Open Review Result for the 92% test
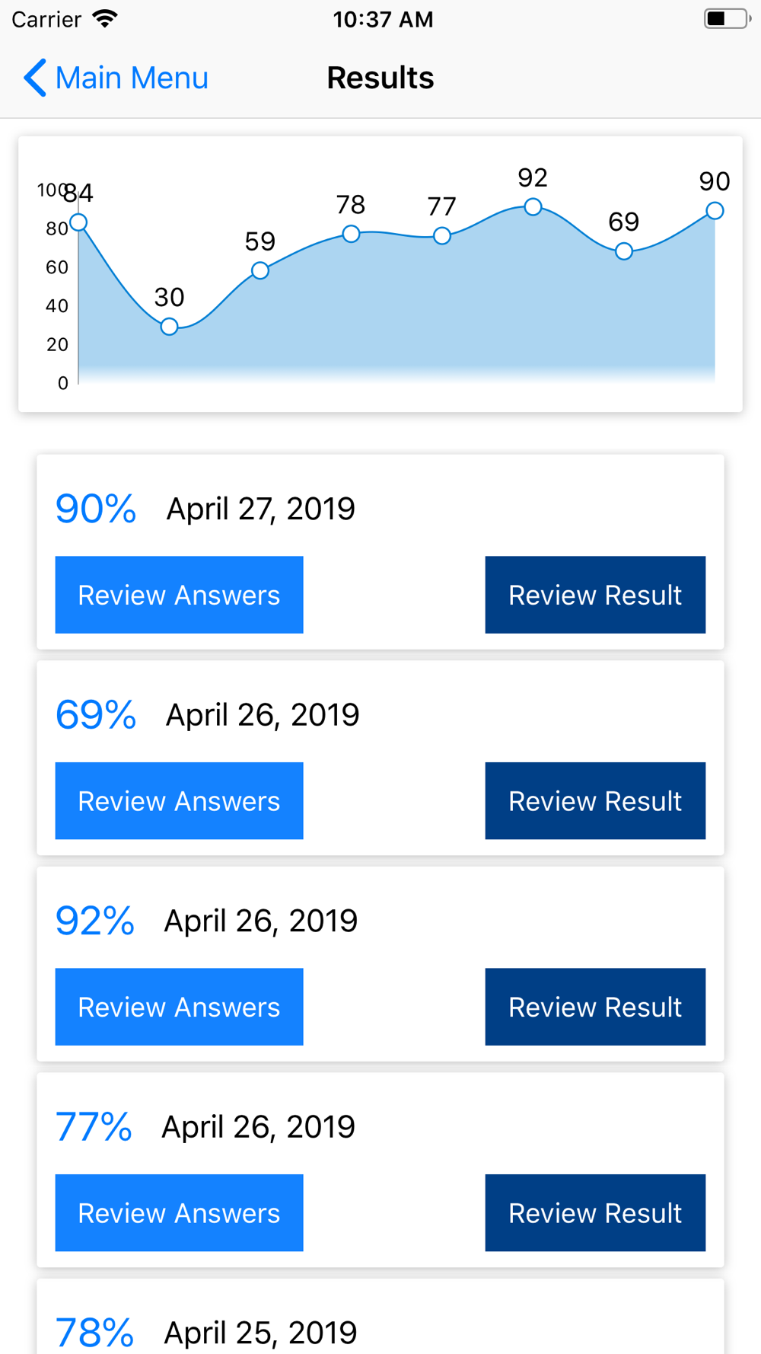Screen dimensions: 761x1354 [595, 1007]
